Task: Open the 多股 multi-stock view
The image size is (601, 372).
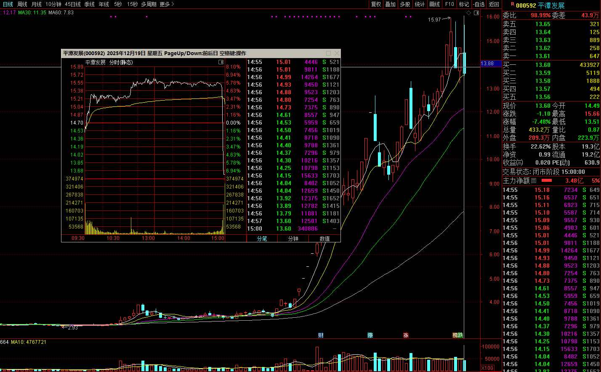Action: (x=405, y=4)
